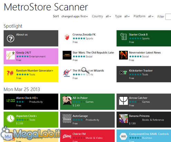
Task: Click the 'Productivity' category on AutoGarage
Action: point(92,120)
